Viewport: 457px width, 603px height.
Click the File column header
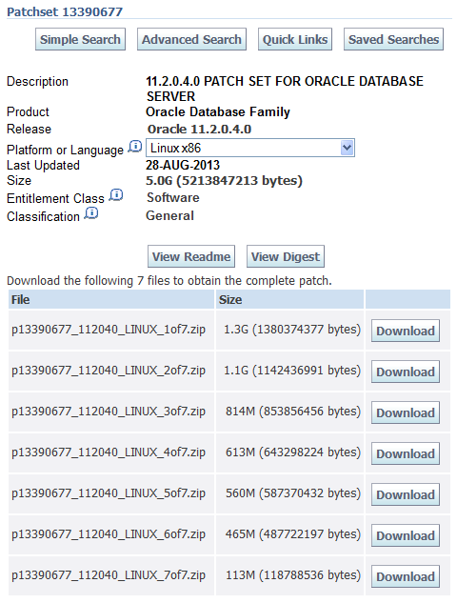[x=111, y=299]
